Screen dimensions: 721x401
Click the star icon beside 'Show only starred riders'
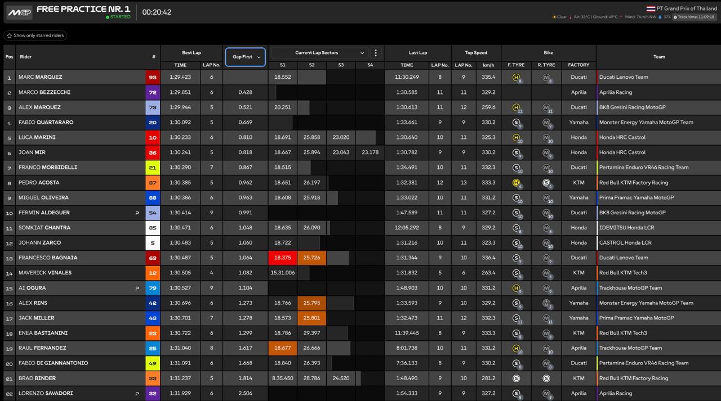pos(10,35)
